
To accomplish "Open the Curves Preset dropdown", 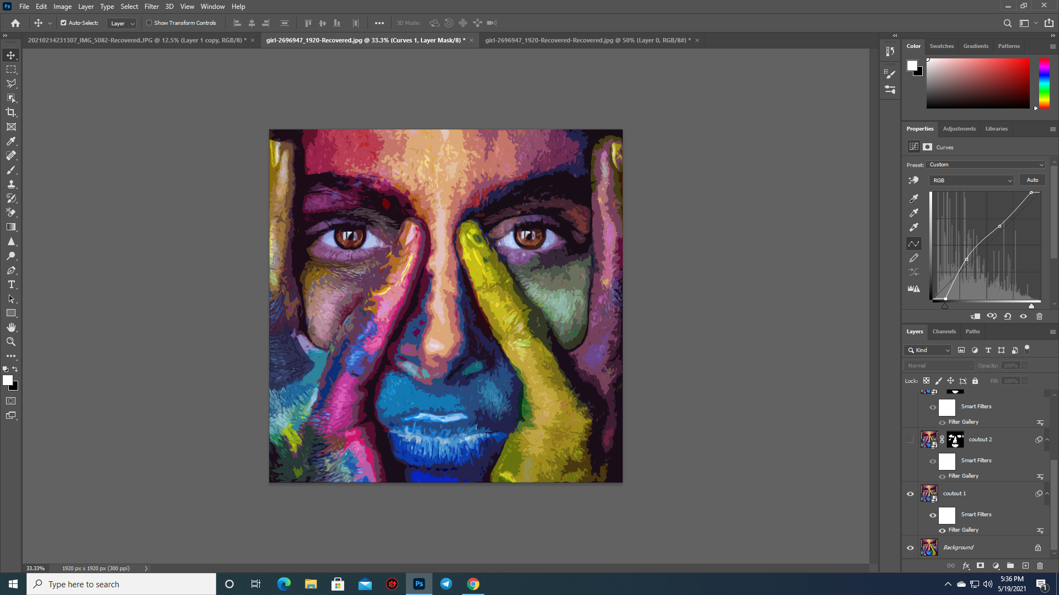I will (986, 165).
